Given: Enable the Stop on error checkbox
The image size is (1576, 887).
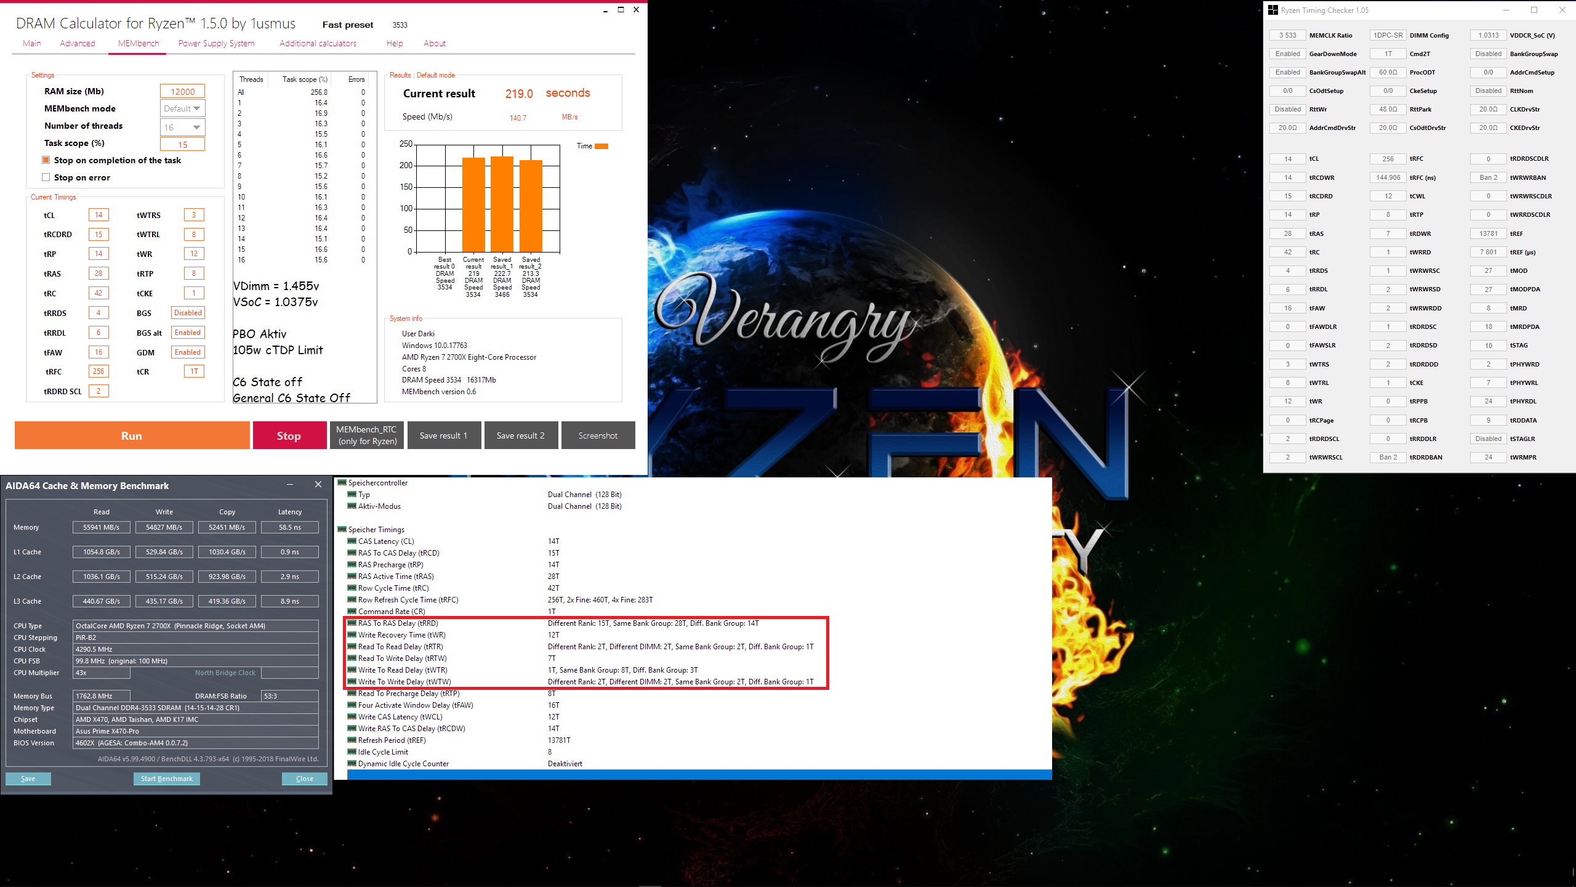Looking at the screenshot, I should (46, 177).
